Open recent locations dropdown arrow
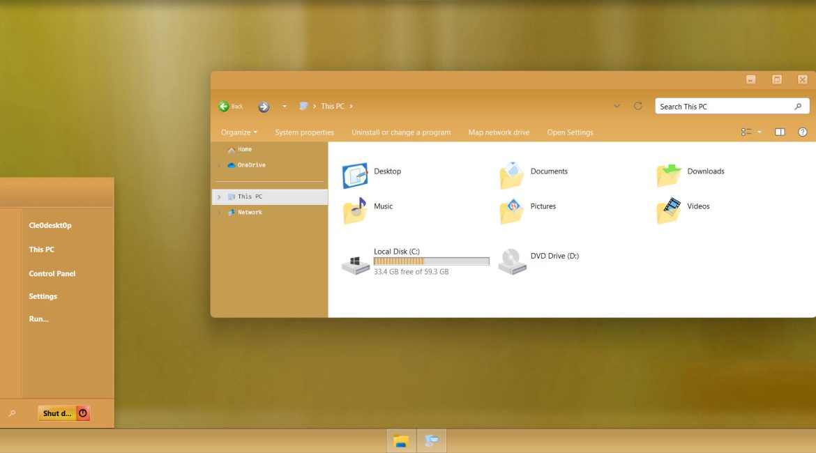This screenshot has width=816, height=453. point(284,107)
